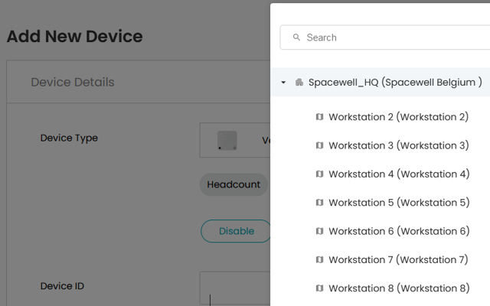Screen dimensions: 490x306
Task: Click the map icon beside Workstation 6
Action: (x=319, y=231)
